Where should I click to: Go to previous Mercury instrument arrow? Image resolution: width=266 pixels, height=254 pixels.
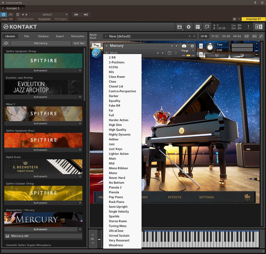(172, 46)
